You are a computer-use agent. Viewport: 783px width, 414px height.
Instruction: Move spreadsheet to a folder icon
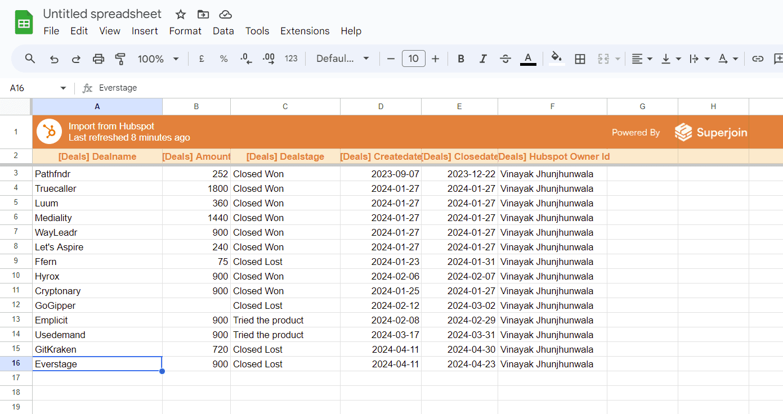point(203,15)
